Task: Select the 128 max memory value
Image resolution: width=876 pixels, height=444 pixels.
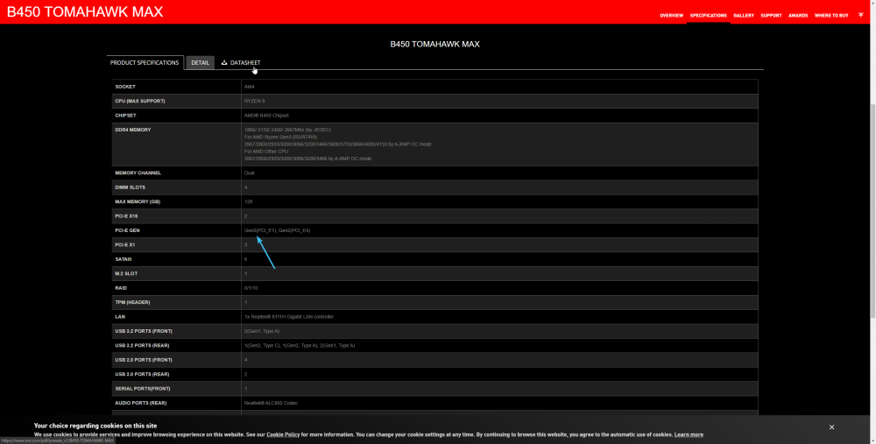Action: pyautogui.click(x=248, y=201)
